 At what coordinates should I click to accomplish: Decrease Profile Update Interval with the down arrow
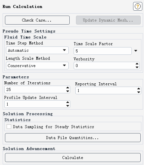[68, 106]
